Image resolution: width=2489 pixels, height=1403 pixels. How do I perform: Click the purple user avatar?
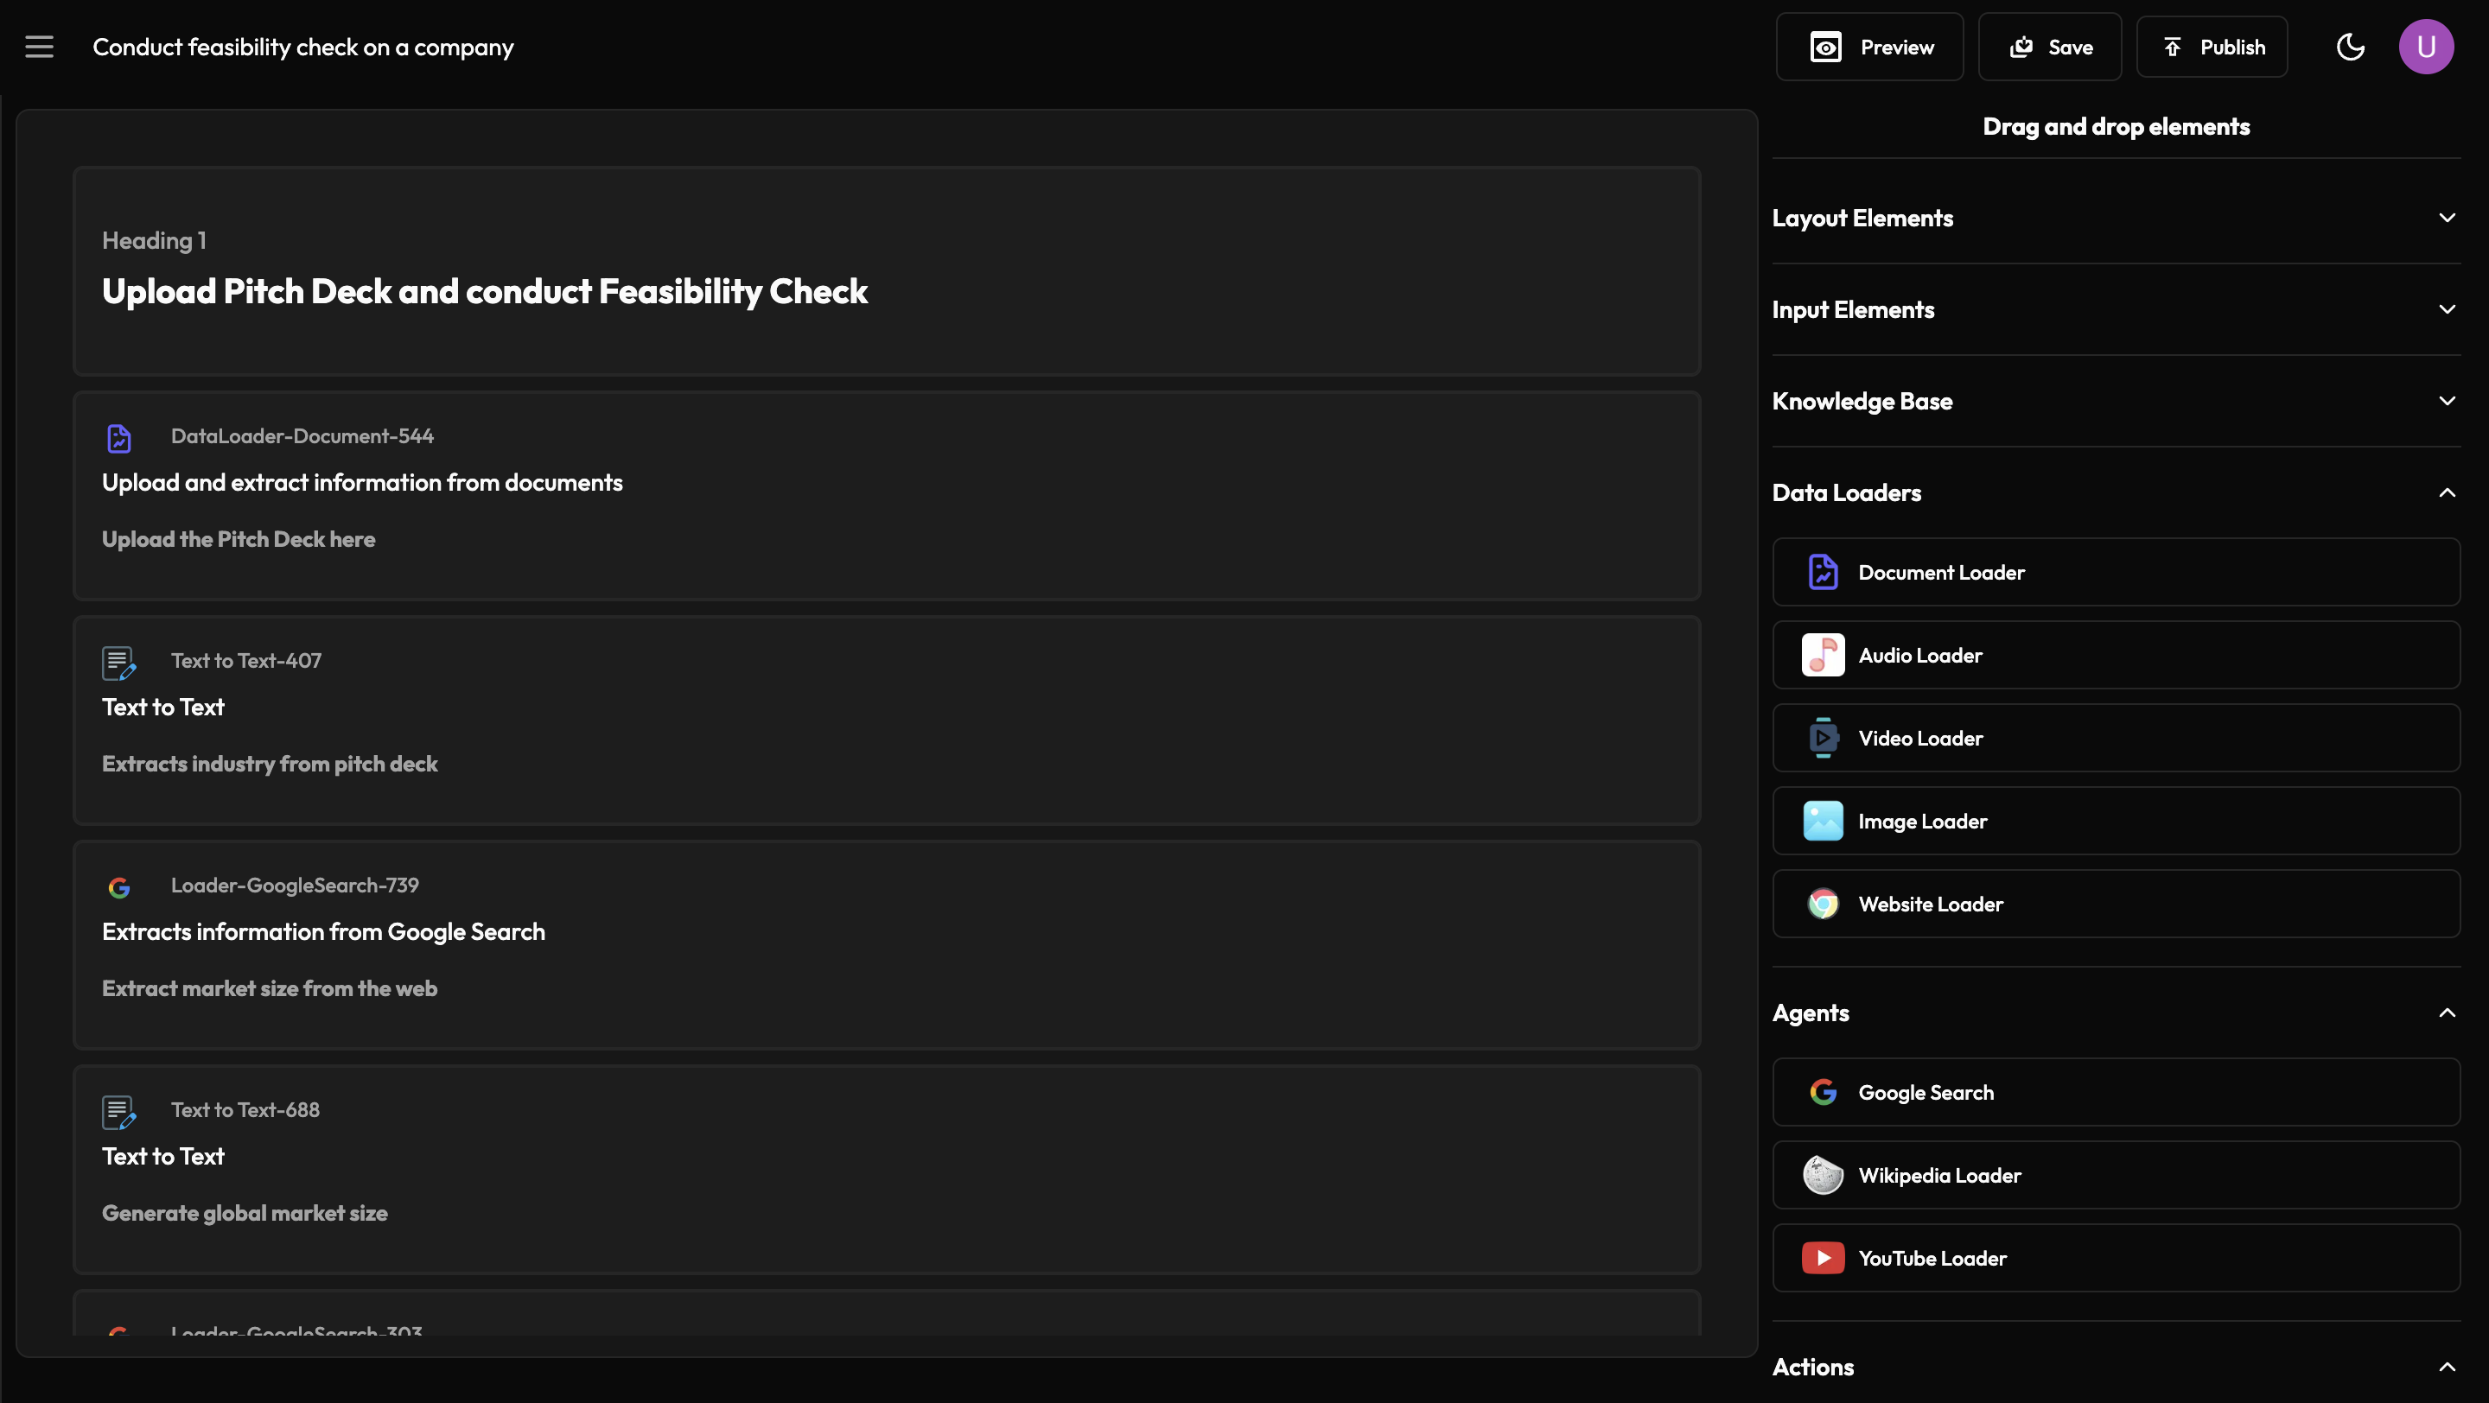(2425, 47)
